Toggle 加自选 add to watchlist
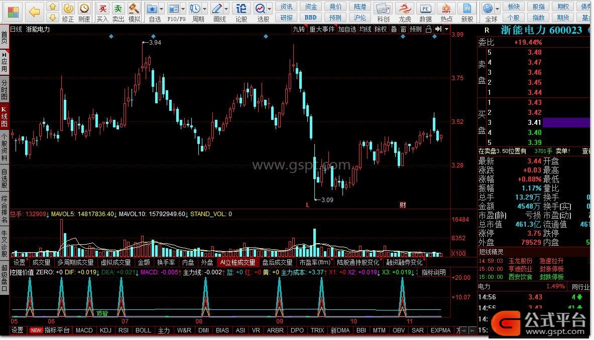This screenshot has width=594, height=340. [x=347, y=29]
